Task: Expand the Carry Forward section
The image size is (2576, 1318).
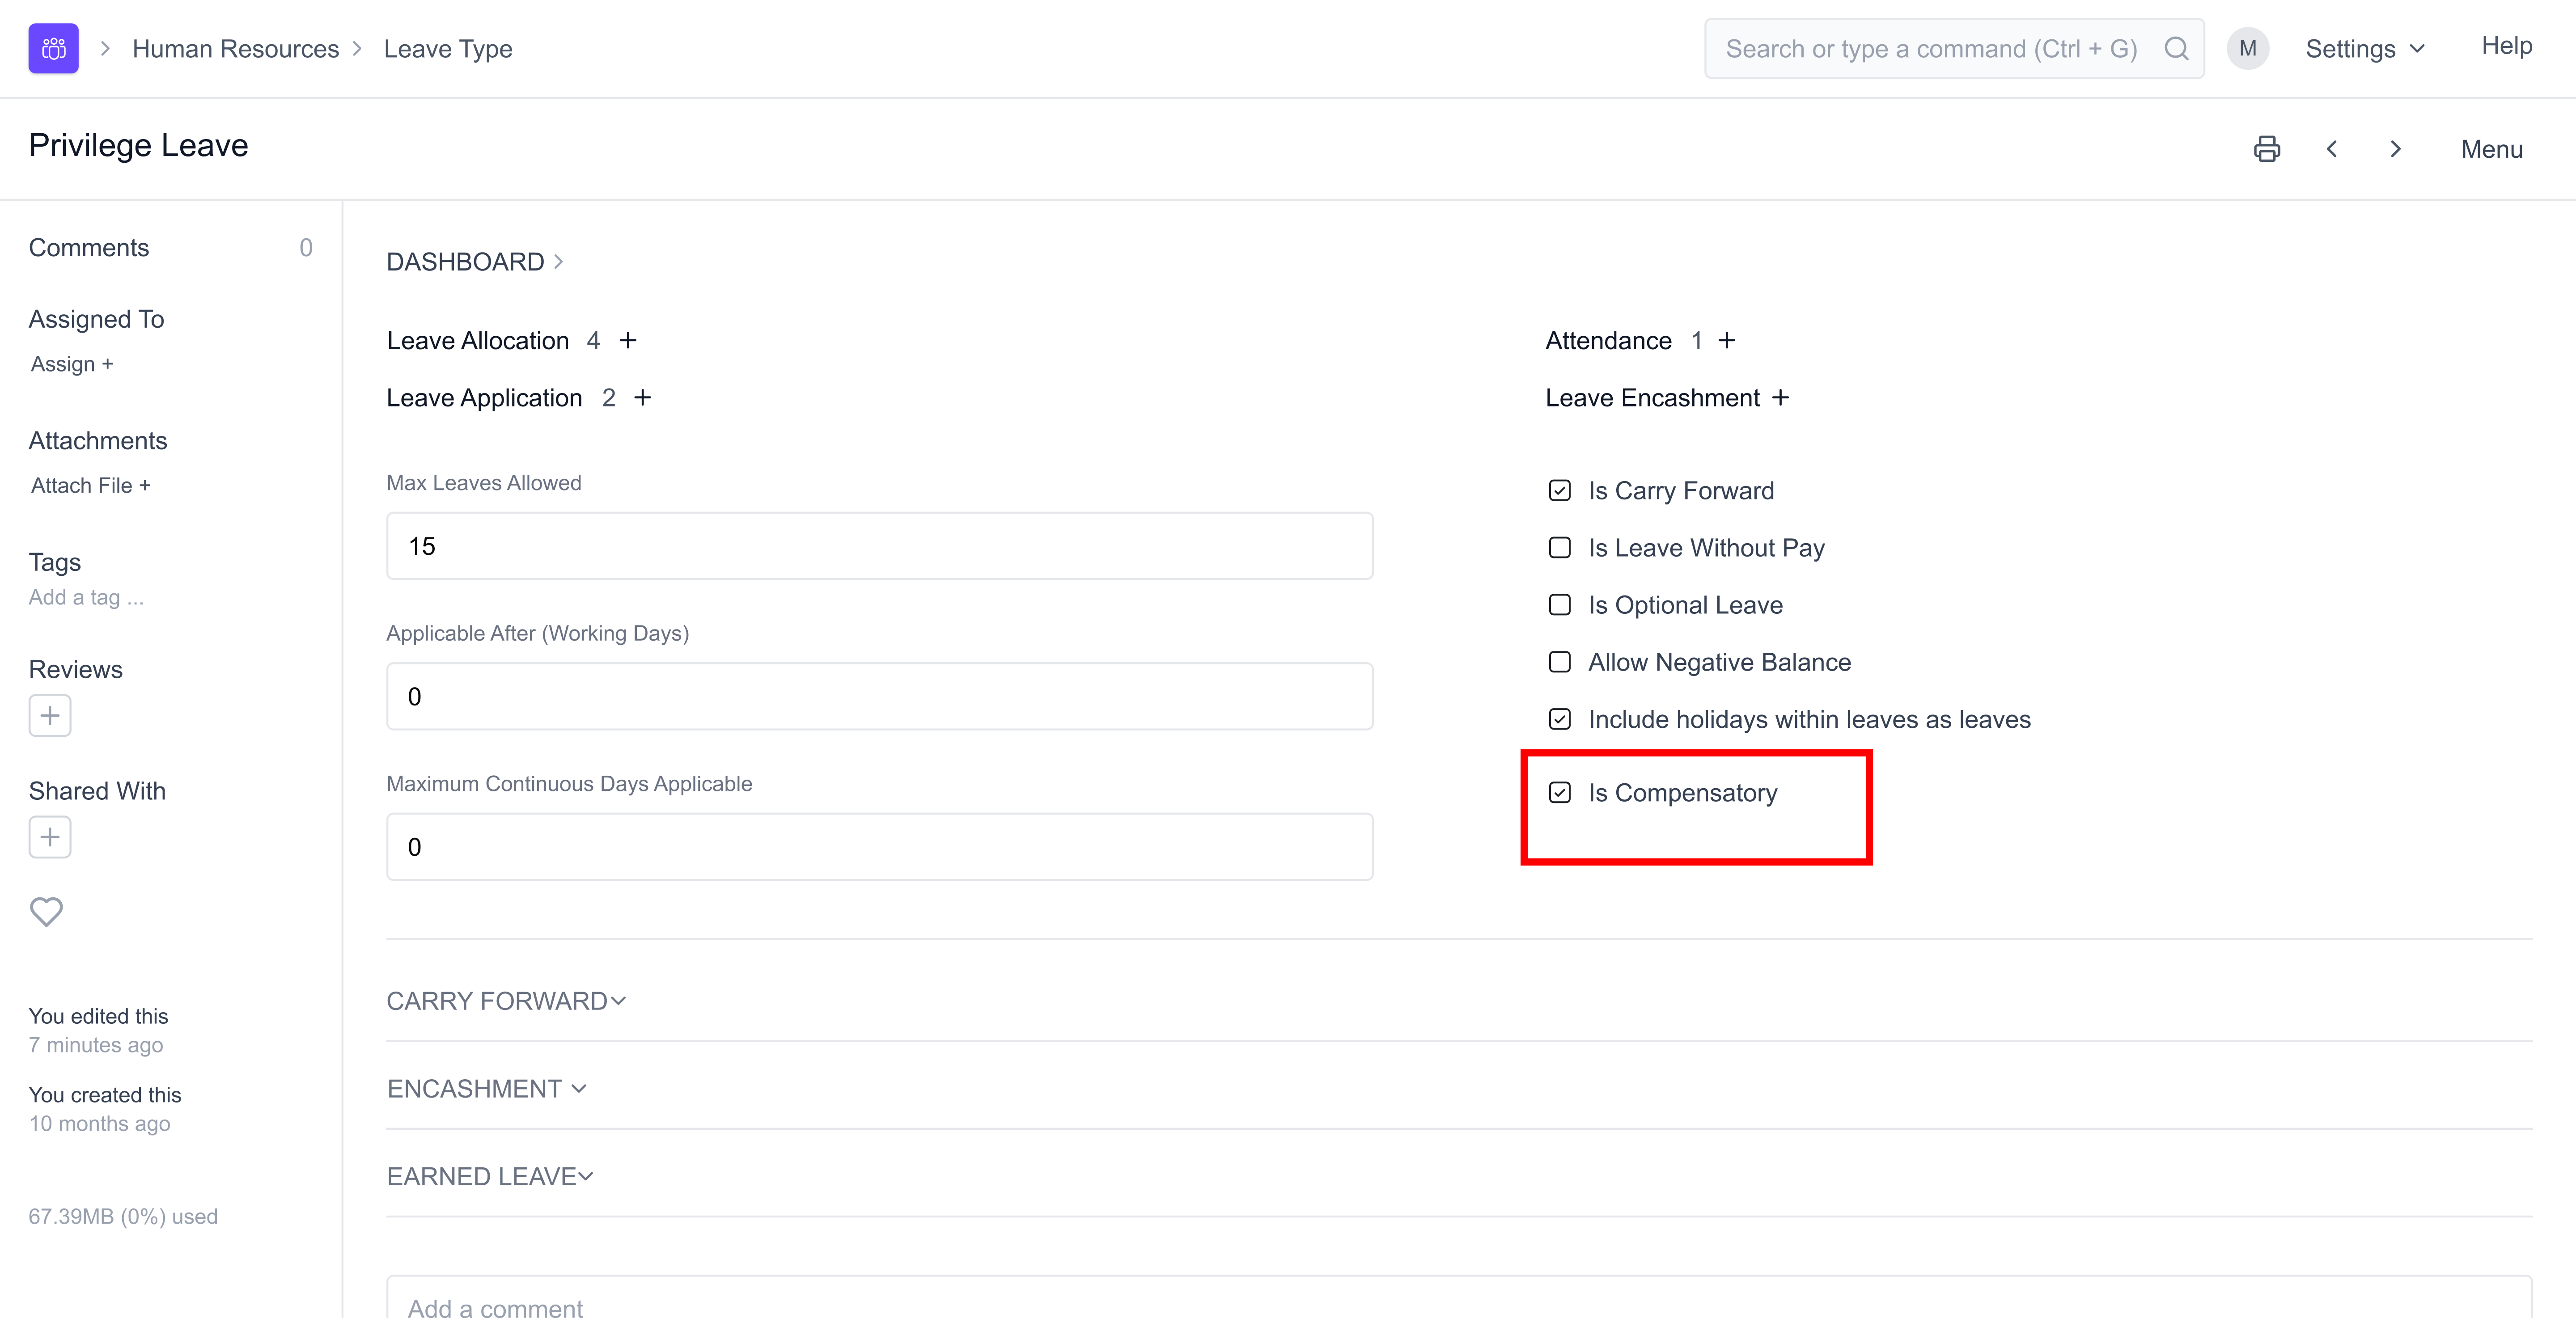Action: (506, 1001)
